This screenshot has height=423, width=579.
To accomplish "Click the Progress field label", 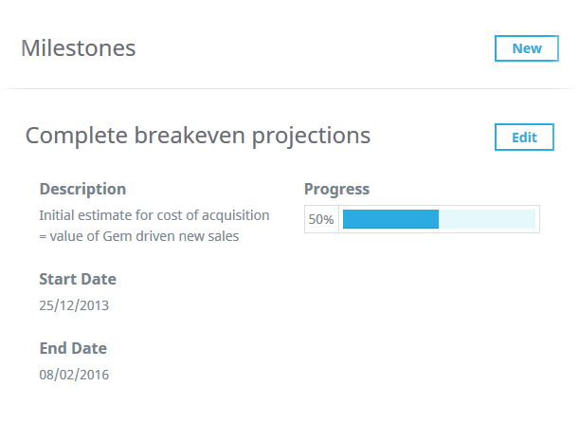I will pos(336,189).
